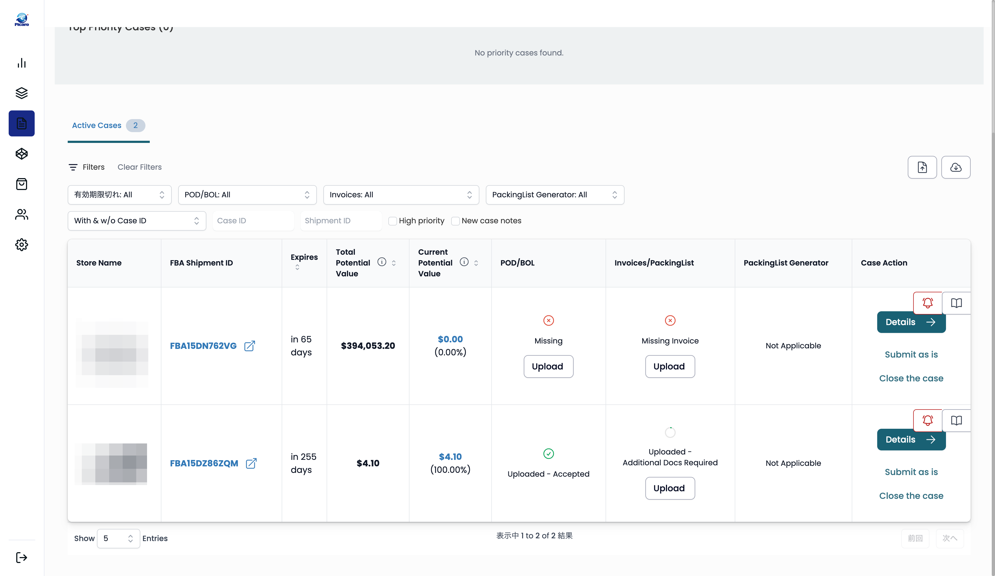Click the Picaro logo

click(22, 19)
